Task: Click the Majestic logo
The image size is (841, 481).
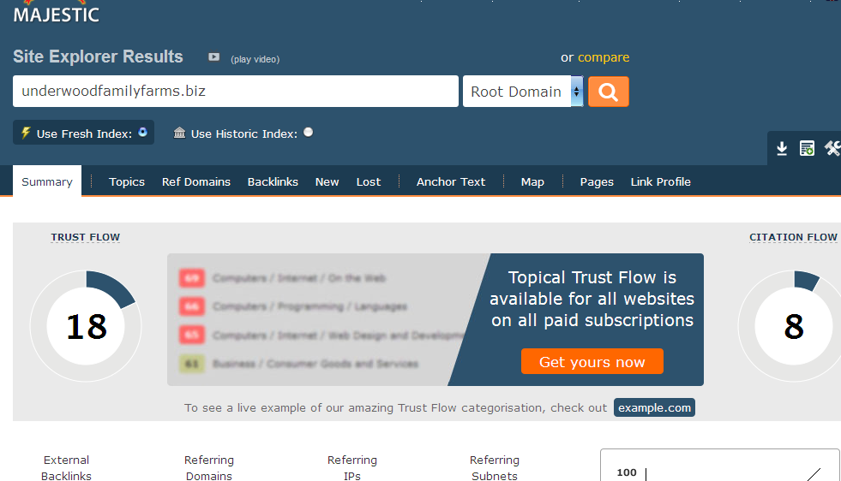Action: (57, 13)
